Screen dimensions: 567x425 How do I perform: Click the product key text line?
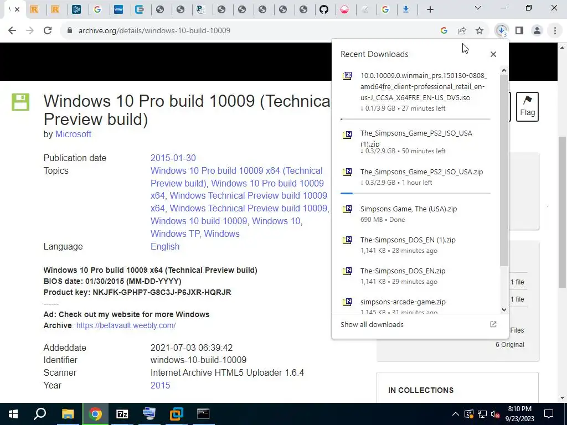coord(137,292)
